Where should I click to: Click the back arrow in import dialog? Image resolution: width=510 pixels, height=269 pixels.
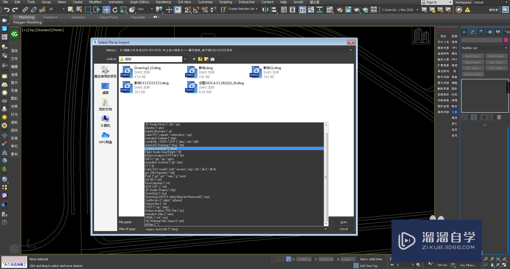point(194,59)
